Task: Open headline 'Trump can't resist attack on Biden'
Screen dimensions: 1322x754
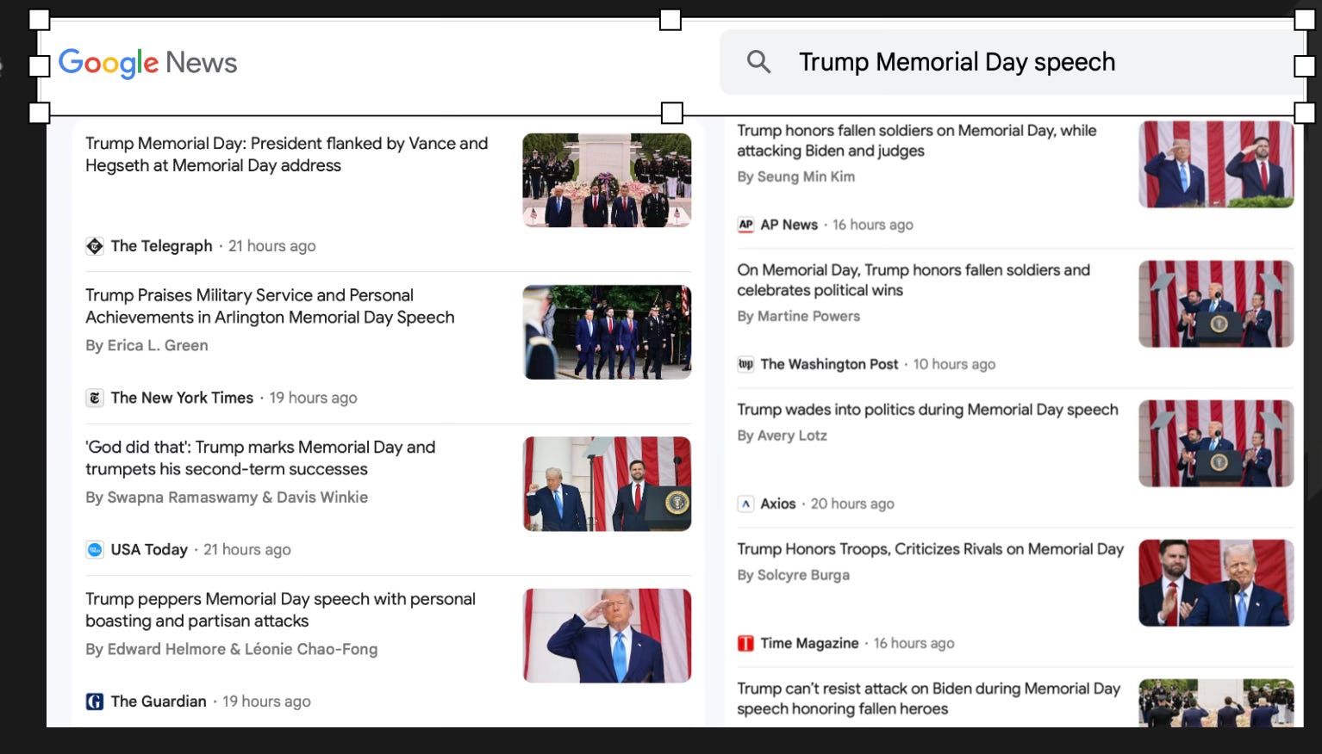Action: (929, 698)
